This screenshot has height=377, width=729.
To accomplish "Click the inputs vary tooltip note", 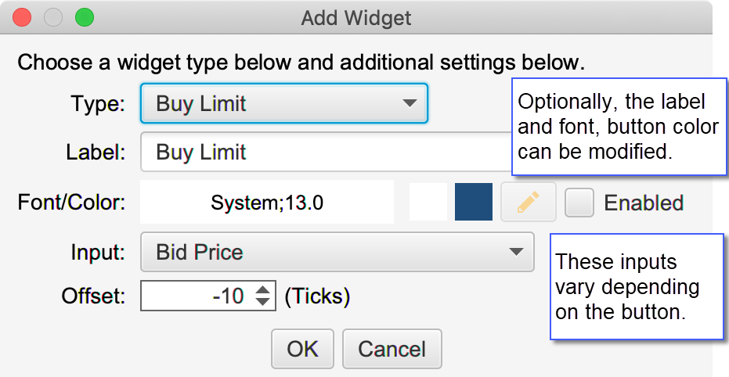I will [x=636, y=286].
